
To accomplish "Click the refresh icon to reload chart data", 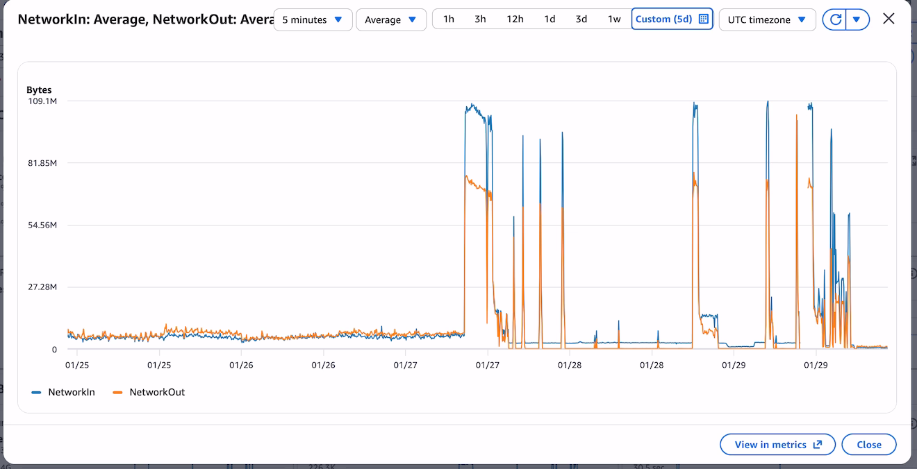I will tap(836, 19).
